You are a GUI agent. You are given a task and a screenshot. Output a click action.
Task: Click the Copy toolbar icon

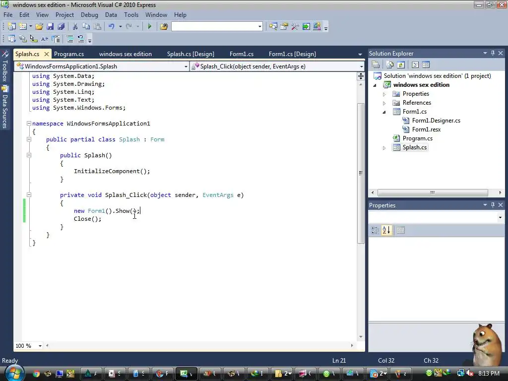click(x=86, y=27)
